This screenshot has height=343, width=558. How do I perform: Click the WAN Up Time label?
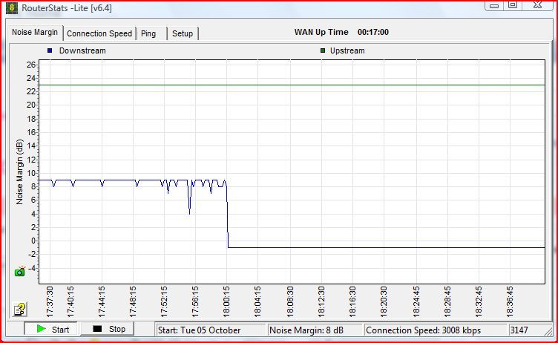pos(321,33)
